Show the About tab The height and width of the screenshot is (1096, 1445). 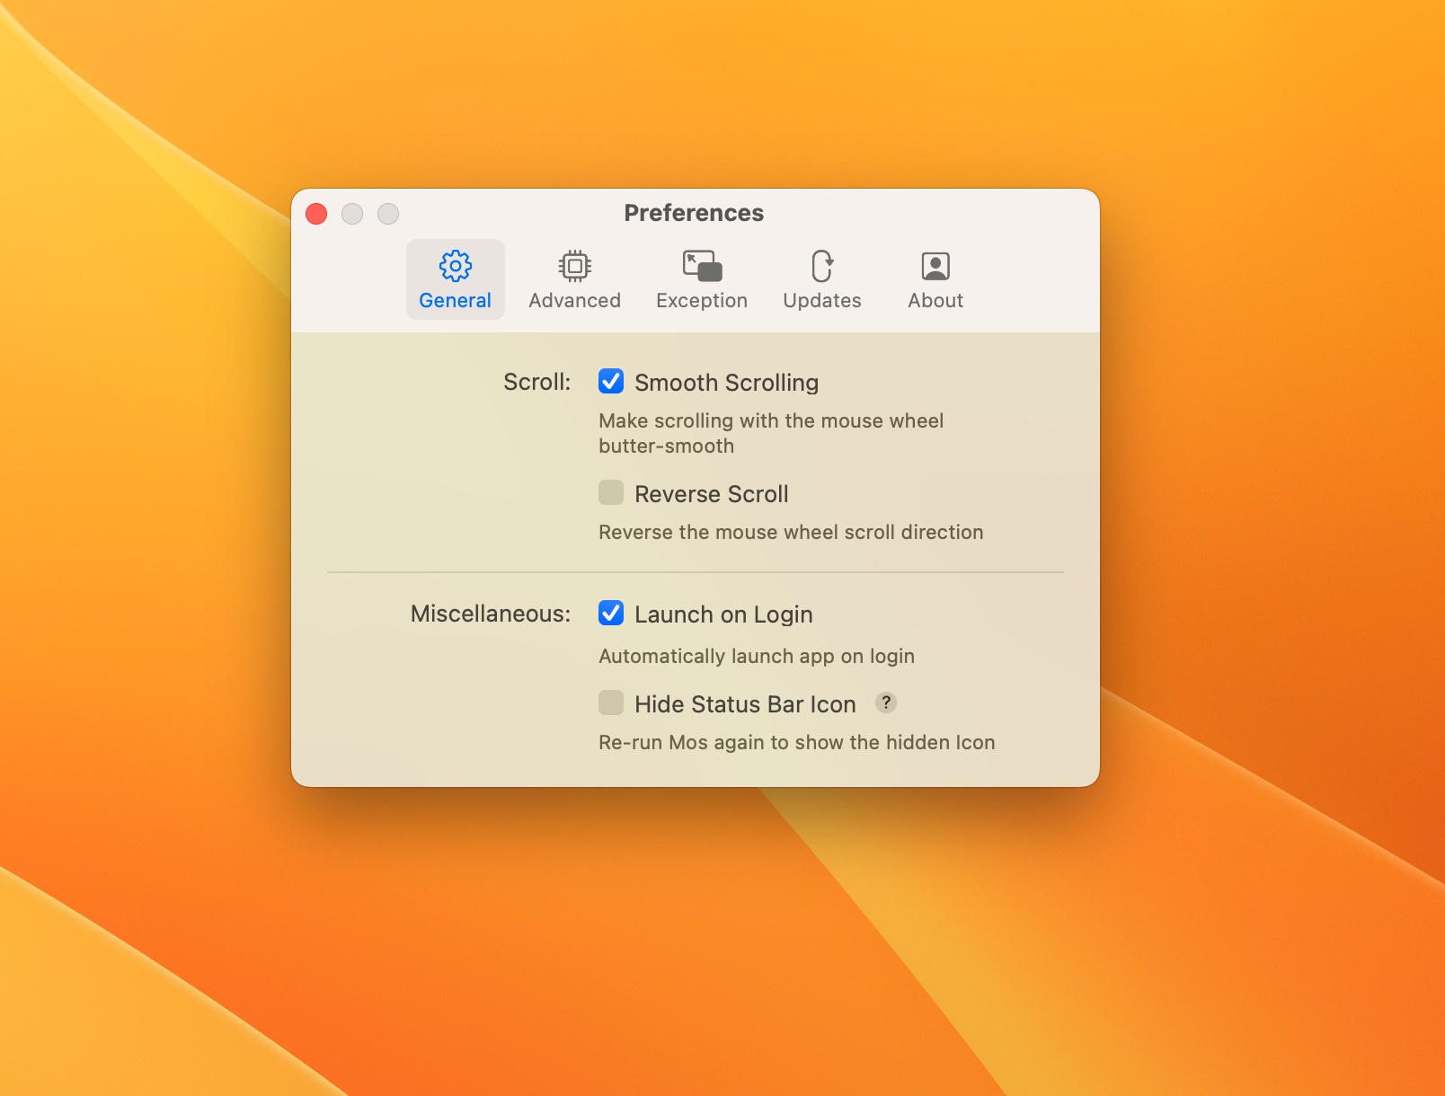935,279
